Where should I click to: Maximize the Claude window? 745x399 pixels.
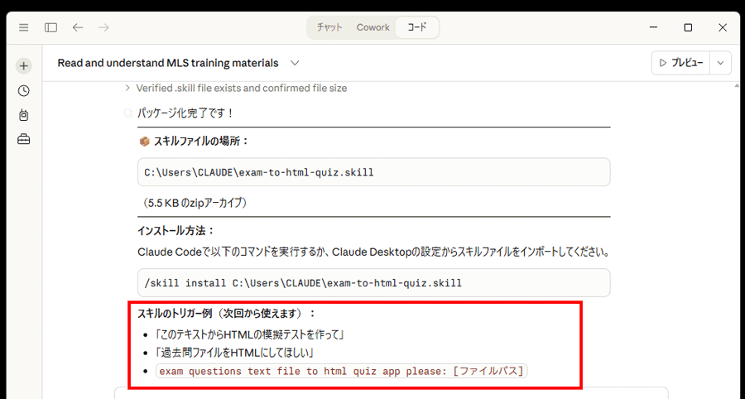point(688,27)
